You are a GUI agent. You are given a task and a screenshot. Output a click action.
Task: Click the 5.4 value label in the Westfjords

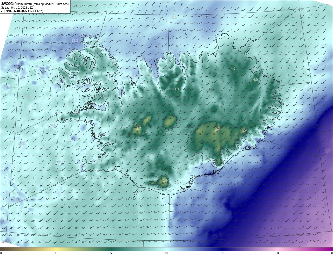point(79,65)
